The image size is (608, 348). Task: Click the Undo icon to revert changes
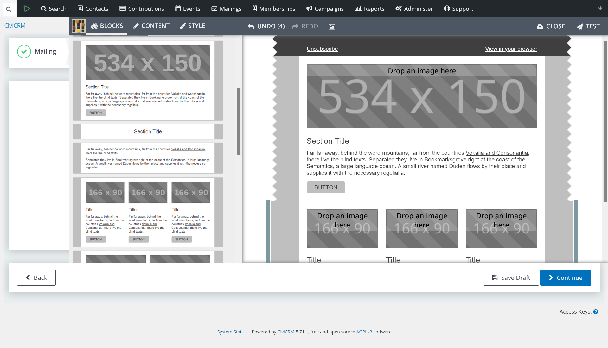(251, 26)
